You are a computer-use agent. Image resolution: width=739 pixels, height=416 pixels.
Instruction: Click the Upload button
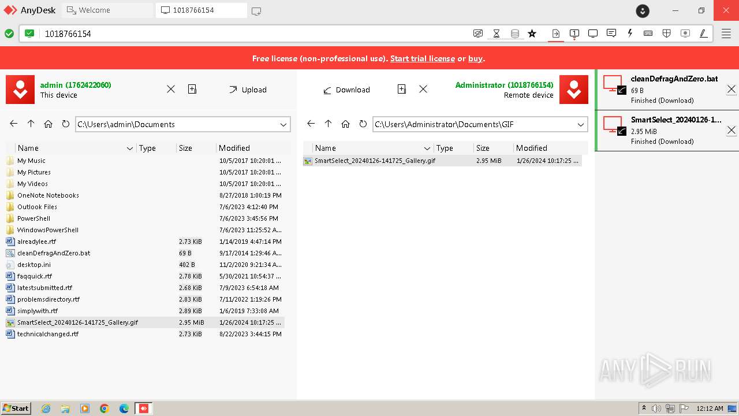248,90
